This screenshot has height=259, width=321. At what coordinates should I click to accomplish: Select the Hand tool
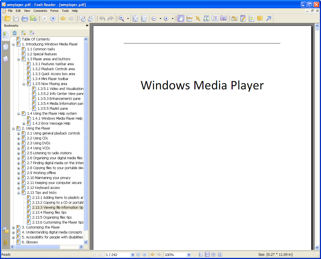pyautogui.click(x=181, y=18)
